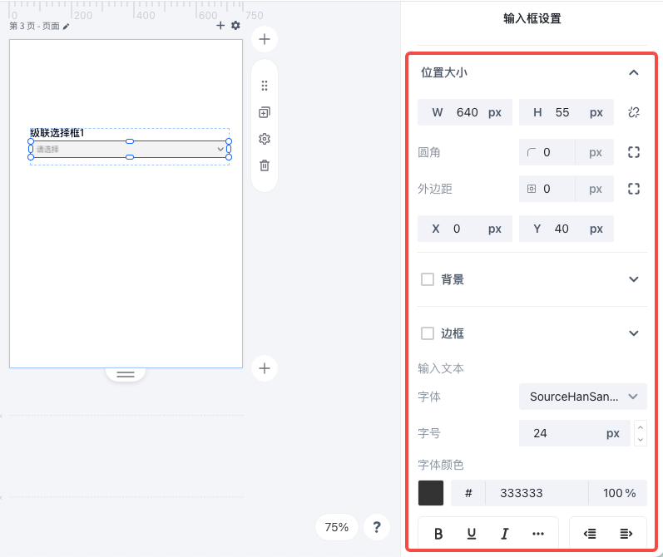
Task: Open page settings gear icon in page header
Action: [235, 26]
